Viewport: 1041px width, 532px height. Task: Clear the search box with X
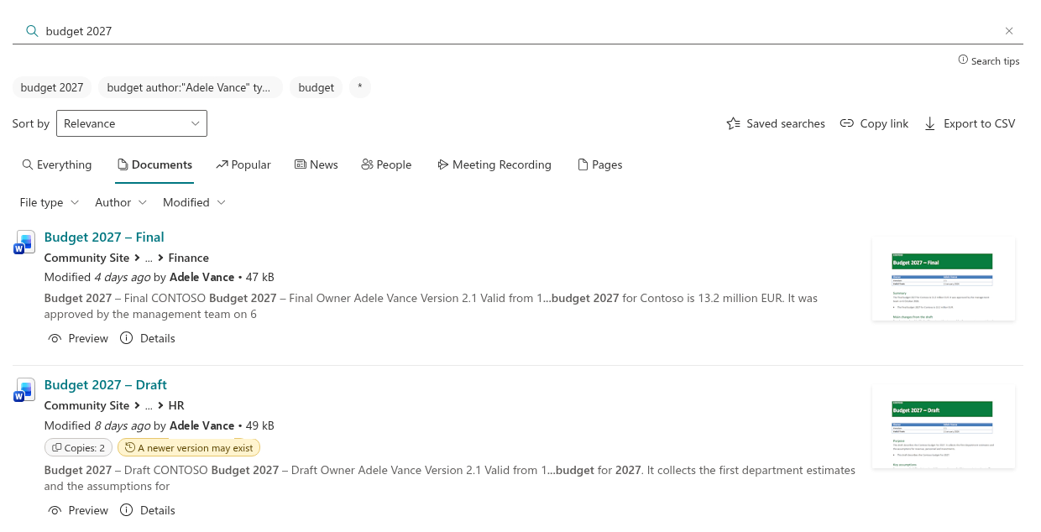tap(1009, 31)
